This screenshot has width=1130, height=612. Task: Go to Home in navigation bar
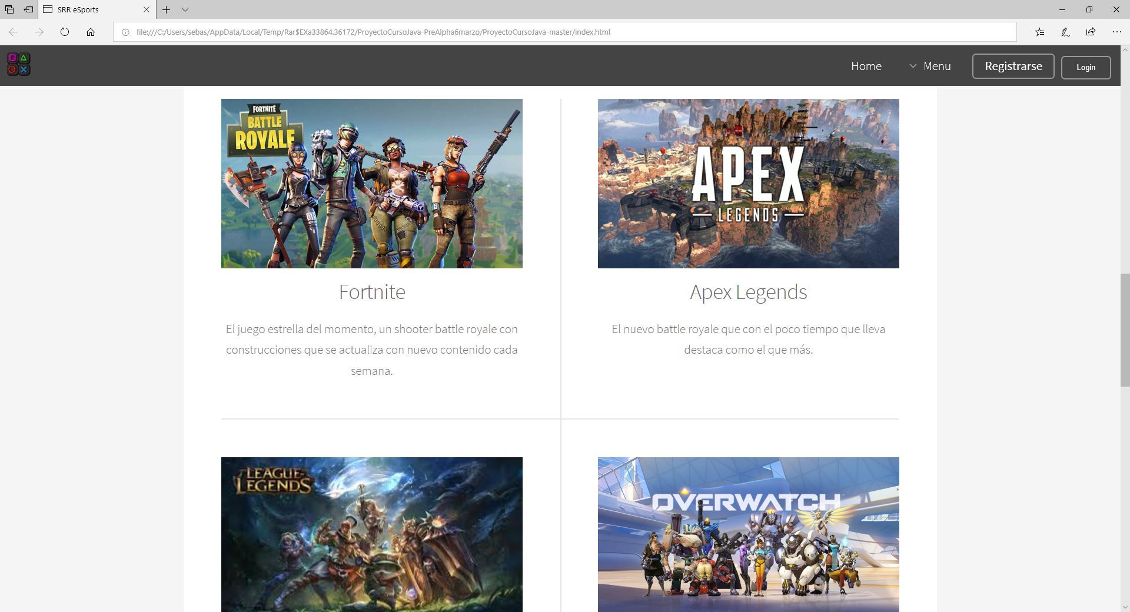[866, 66]
